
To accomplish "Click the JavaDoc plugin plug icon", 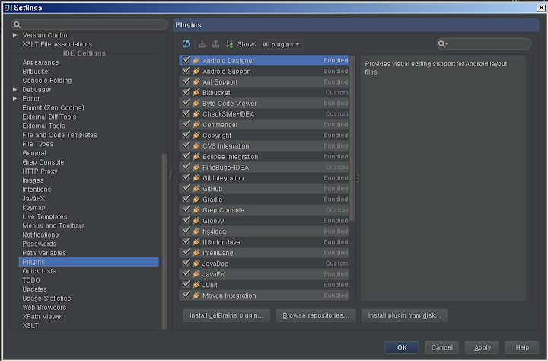I will coord(196,264).
